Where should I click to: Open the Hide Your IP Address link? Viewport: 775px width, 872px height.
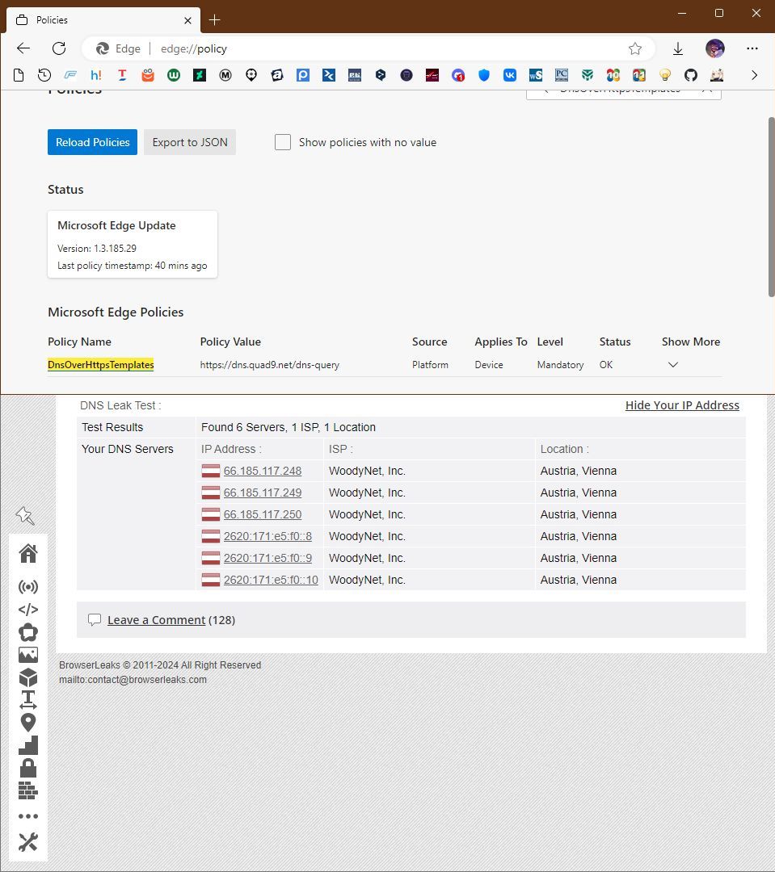682,405
